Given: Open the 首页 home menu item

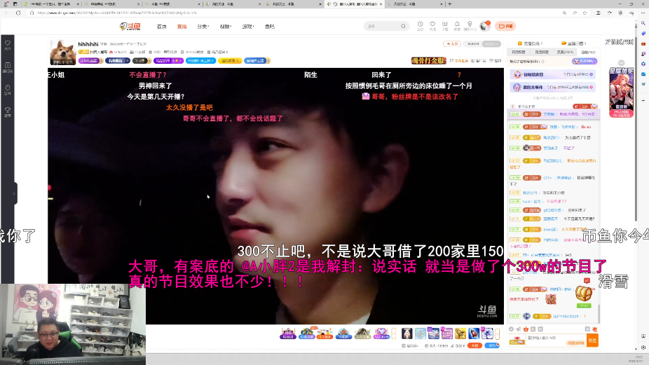Looking at the screenshot, I should coord(161,27).
